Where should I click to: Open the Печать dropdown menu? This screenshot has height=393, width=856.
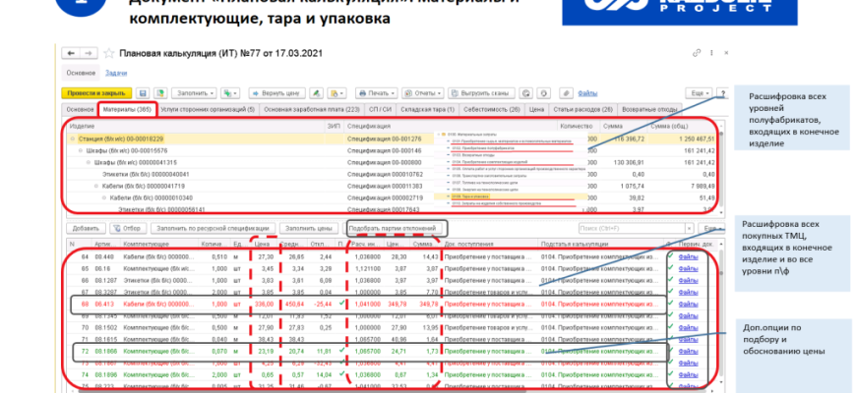370,91
